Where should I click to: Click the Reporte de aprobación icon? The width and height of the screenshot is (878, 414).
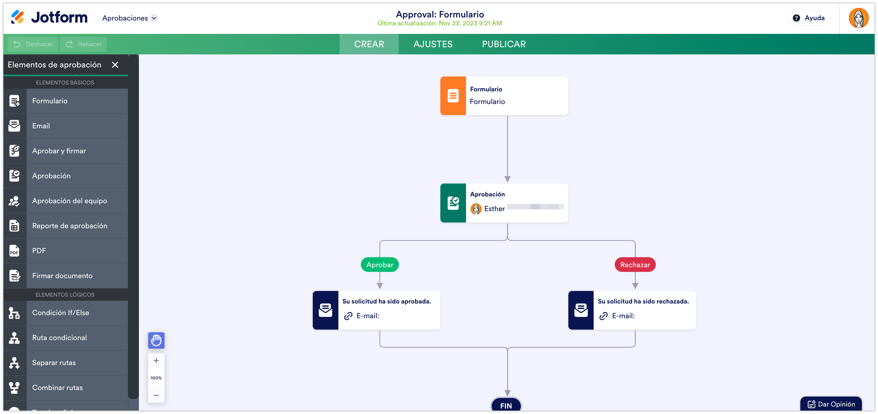pos(14,226)
